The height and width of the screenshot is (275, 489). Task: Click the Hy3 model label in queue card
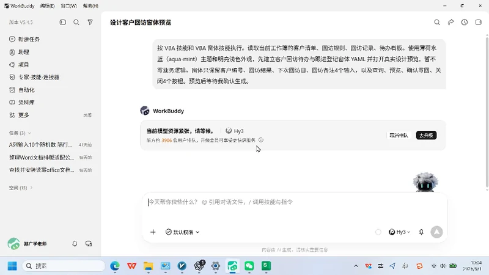(235, 131)
